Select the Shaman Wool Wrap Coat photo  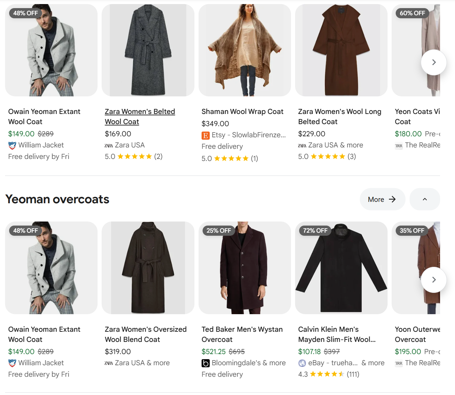pyautogui.click(x=245, y=50)
